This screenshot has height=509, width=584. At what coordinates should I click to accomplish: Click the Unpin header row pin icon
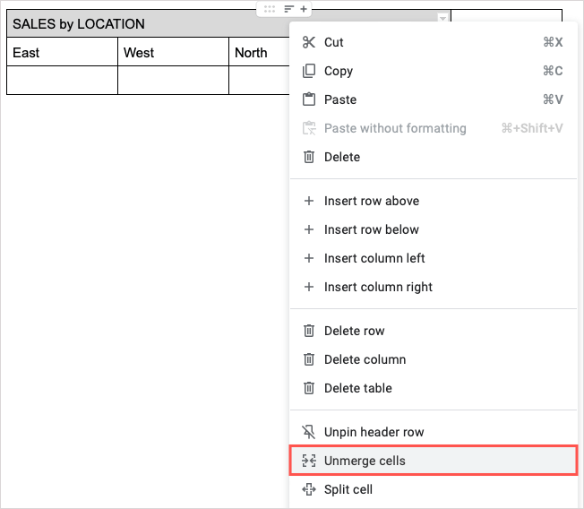click(x=309, y=432)
